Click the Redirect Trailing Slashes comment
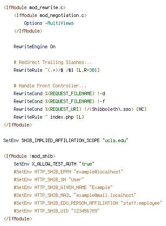Screen dimensions: 166x226 pos(53,62)
